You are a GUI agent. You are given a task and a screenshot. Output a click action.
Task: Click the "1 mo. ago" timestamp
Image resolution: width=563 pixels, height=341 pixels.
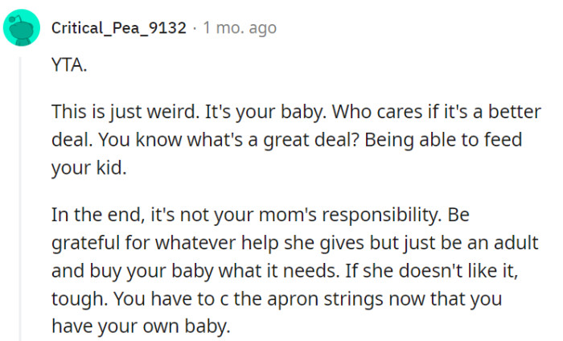[x=239, y=28]
